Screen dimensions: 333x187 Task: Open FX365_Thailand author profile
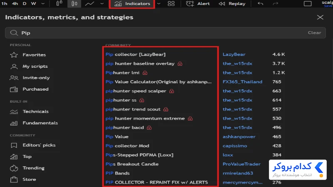coord(242,81)
